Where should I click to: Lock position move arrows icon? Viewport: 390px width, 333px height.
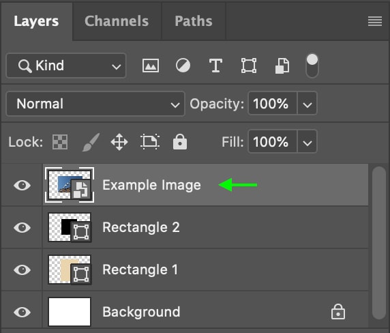click(119, 142)
